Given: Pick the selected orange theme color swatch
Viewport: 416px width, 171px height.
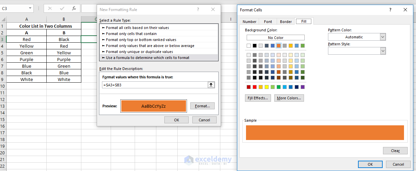Looking at the screenshot, I should pos(279,46).
